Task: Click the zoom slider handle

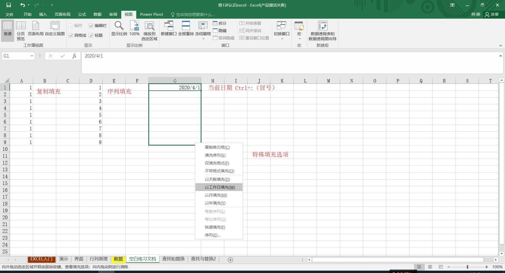Action: point(467,267)
